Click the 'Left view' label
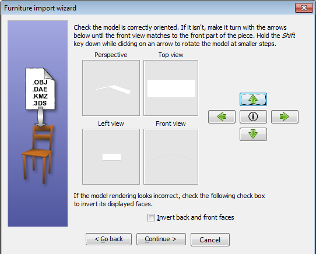The image size is (316, 254). tap(111, 124)
